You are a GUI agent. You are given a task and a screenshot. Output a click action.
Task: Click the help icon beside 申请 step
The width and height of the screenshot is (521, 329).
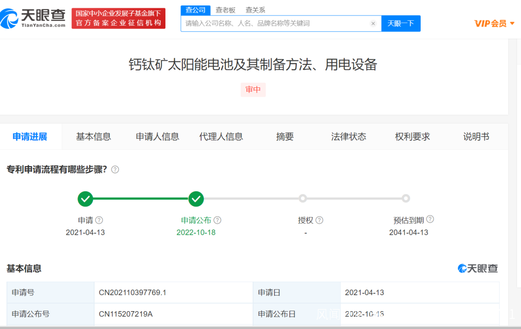[99, 220]
